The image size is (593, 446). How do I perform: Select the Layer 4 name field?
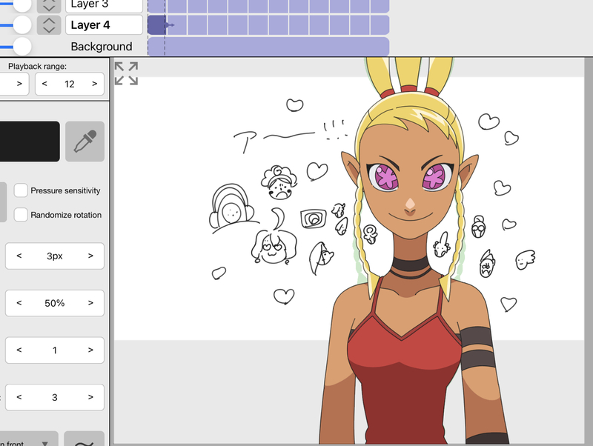pyautogui.click(x=104, y=25)
